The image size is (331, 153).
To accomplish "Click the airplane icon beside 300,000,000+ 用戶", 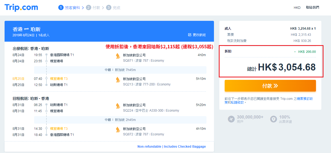I will click(231, 119).
